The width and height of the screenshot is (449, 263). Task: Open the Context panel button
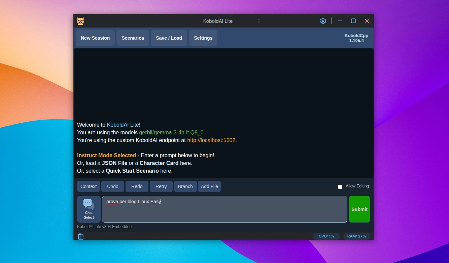[x=89, y=186]
